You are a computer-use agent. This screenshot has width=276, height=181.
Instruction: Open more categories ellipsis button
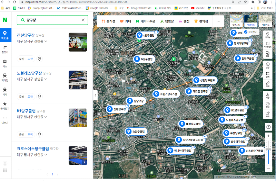[218, 21]
